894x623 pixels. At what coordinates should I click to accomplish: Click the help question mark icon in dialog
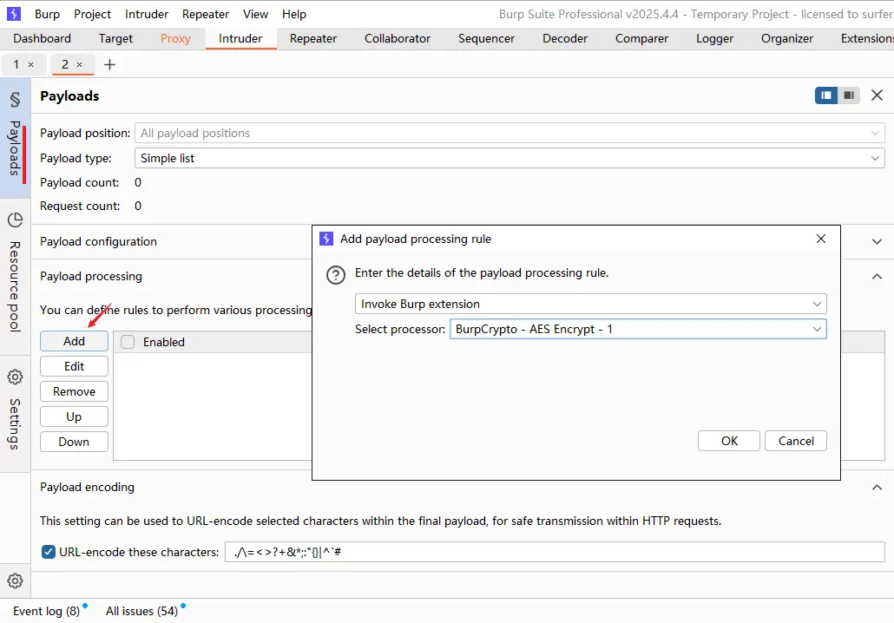click(336, 275)
